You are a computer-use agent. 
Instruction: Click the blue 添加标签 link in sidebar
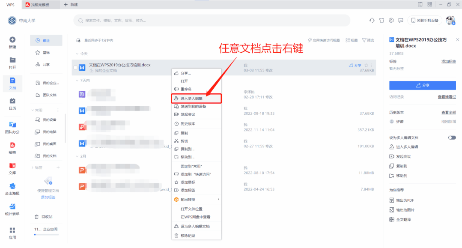(48, 197)
